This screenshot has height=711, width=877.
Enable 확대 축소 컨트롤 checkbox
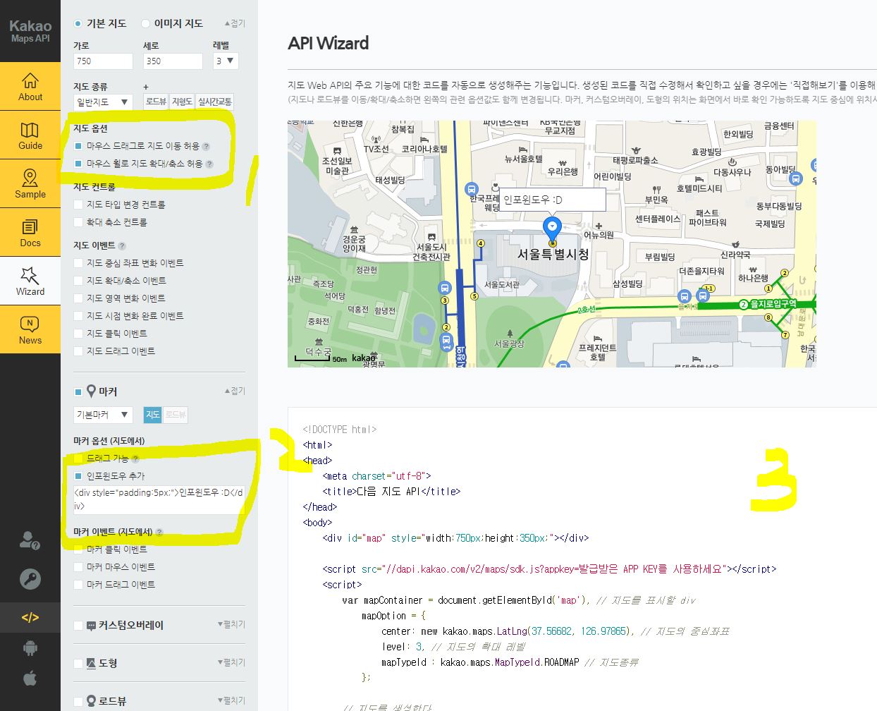78,222
